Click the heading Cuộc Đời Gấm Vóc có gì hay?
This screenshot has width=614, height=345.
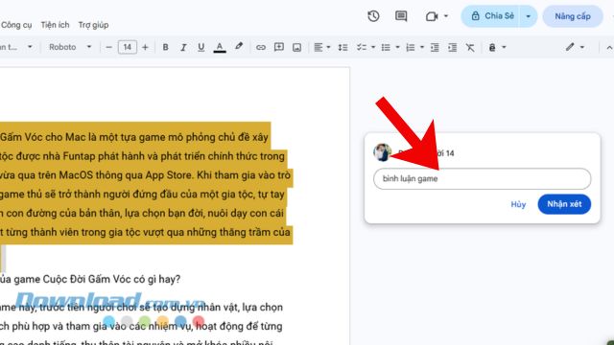pyautogui.click(x=111, y=279)
